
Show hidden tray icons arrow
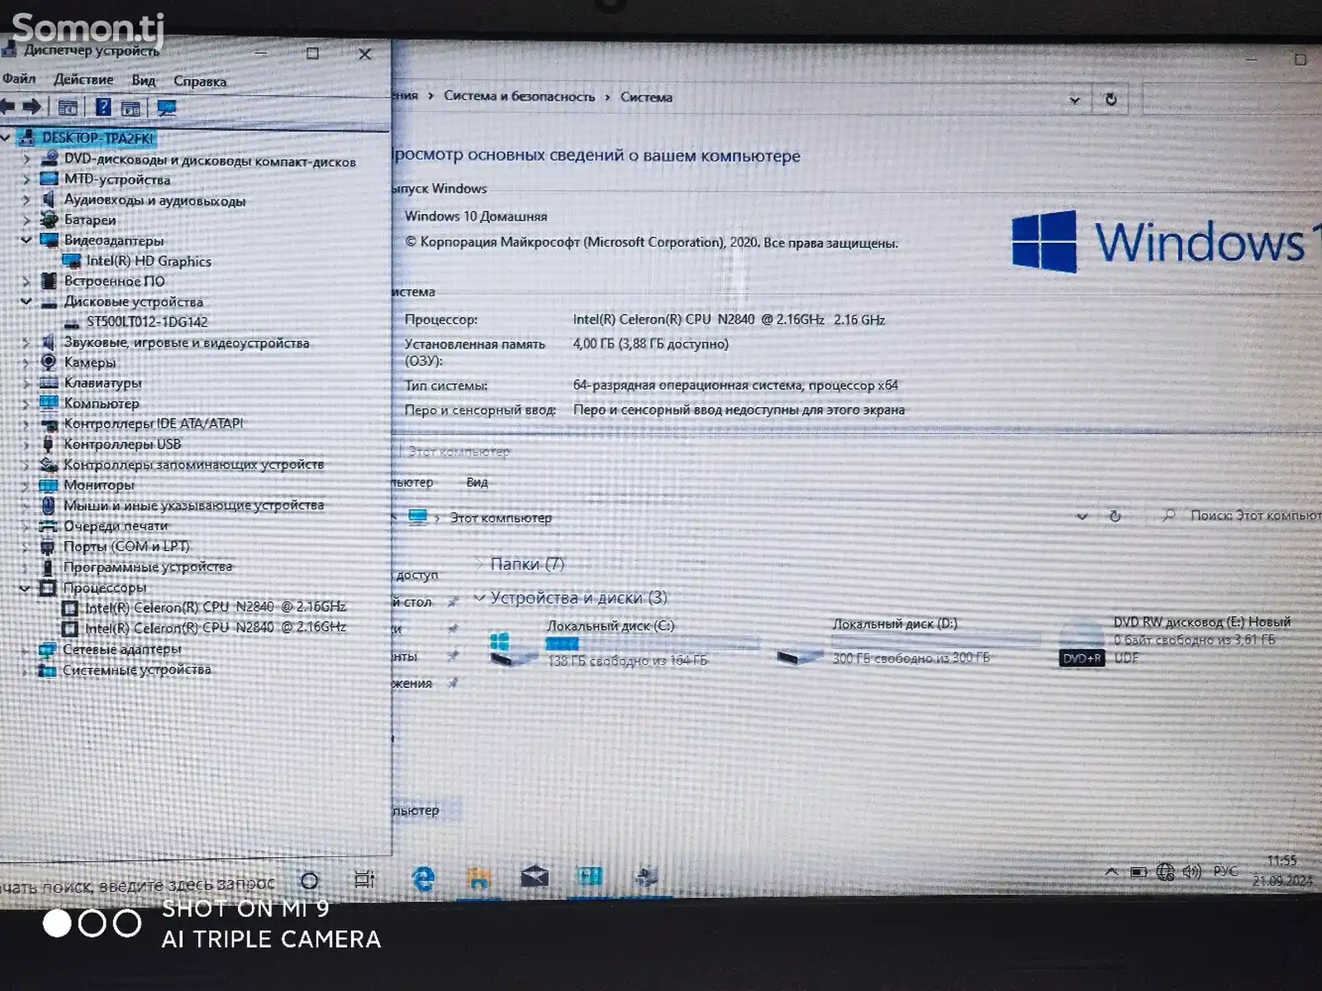tap(1111, 872)
